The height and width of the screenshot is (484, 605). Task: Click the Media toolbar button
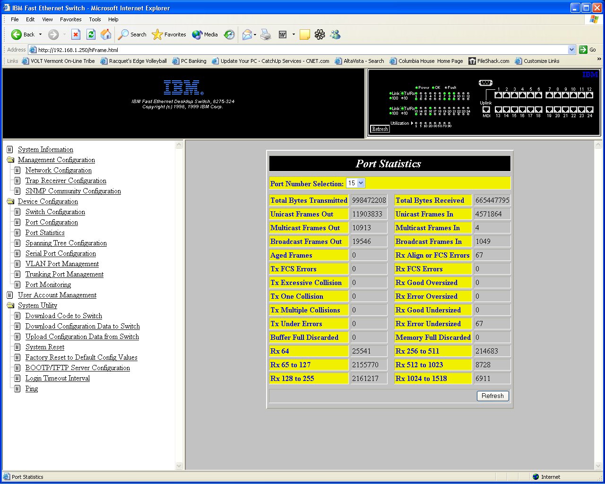point(205,35)
